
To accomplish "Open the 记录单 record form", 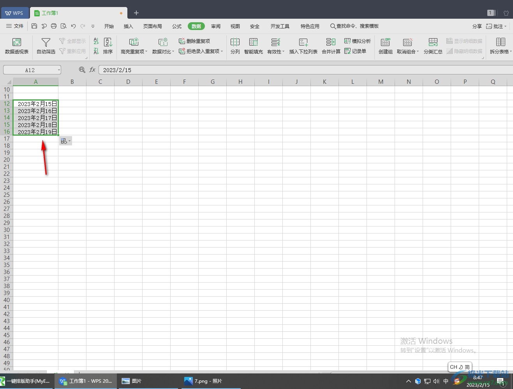I will pos(355,51).
